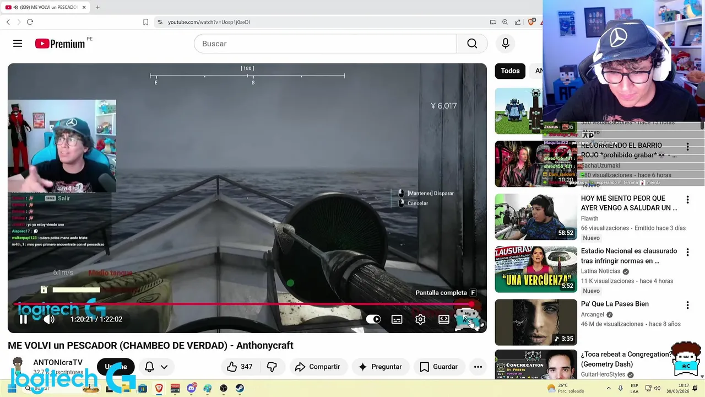
Task: Click the GuitarHeroStyles channel name
Action: tap(603, 374)
